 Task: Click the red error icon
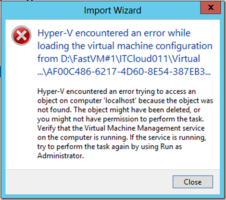point(21,36)
